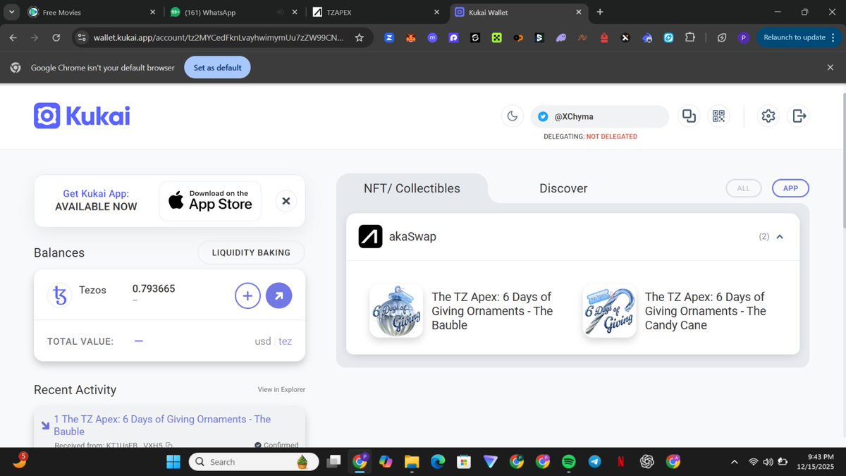
Task: Click the NOT DELEGATED link
Action: click(611, 137)
